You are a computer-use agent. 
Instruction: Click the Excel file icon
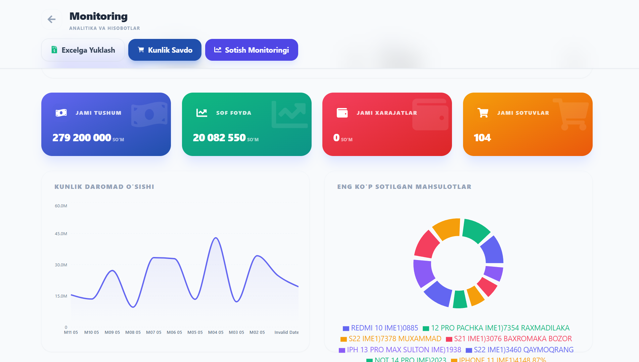(x=54, y=50)
